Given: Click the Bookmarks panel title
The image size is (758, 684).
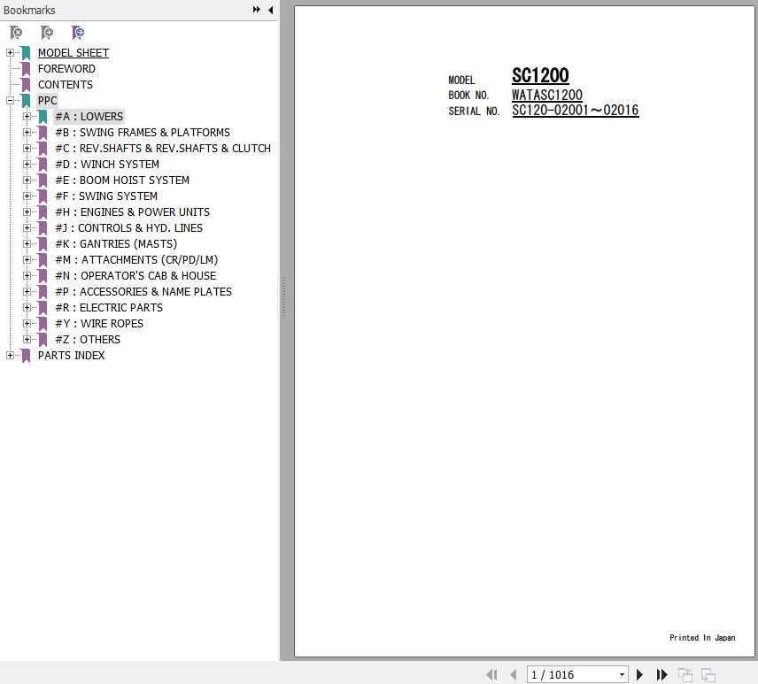Looking at the screenshot, I should coord(29,10).
